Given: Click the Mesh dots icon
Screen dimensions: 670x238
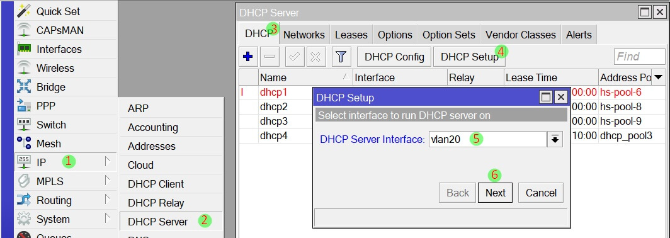Looking at the screenshot, I should 24,144.
